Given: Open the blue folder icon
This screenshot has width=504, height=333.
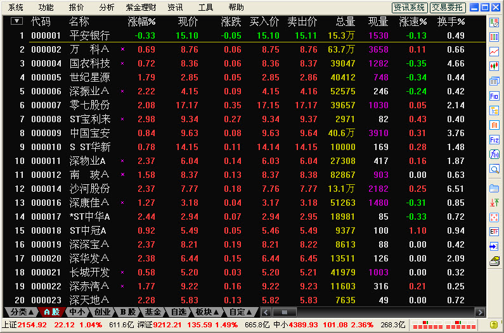Looking at the screenshot, I should pos(494,188).
